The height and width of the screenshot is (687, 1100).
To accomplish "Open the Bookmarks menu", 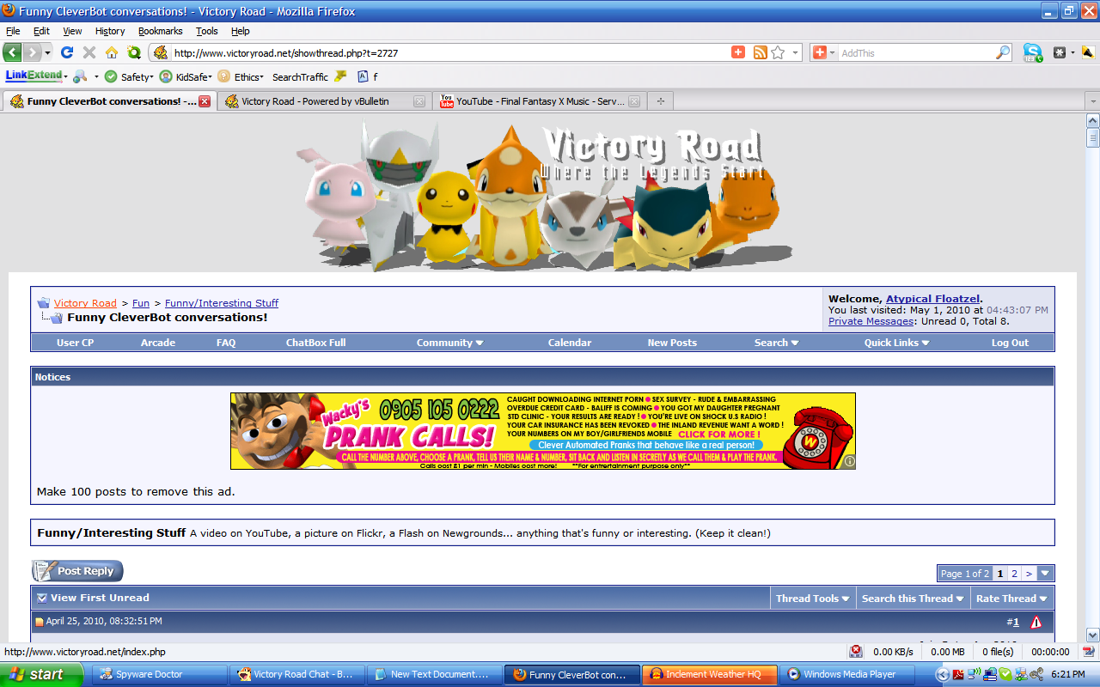I will (160, 31).
